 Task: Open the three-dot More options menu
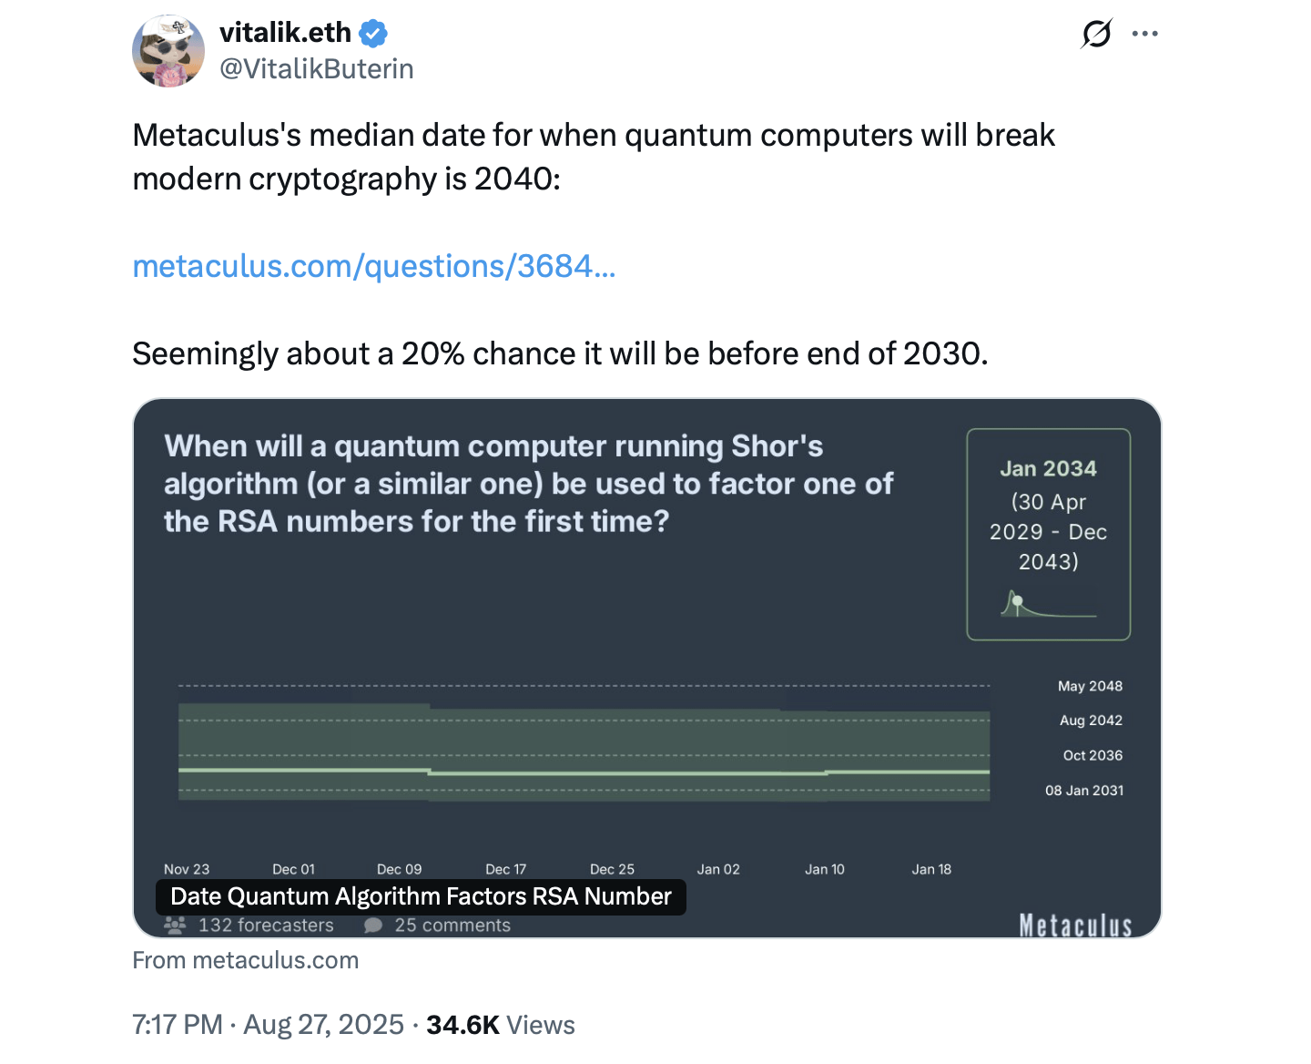click(x=1144, y=35)
